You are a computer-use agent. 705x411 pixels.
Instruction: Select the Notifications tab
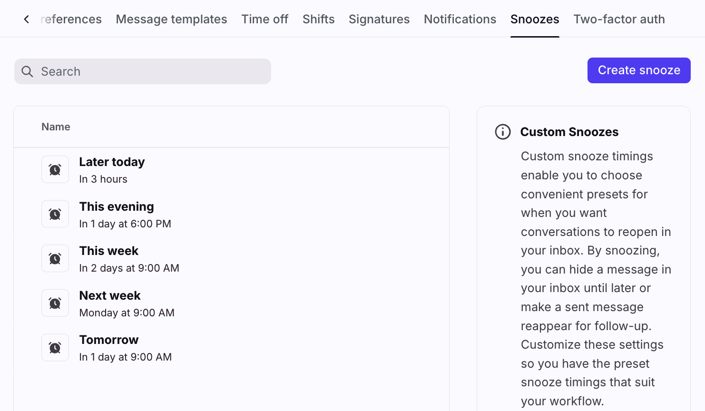coord(460,19)
